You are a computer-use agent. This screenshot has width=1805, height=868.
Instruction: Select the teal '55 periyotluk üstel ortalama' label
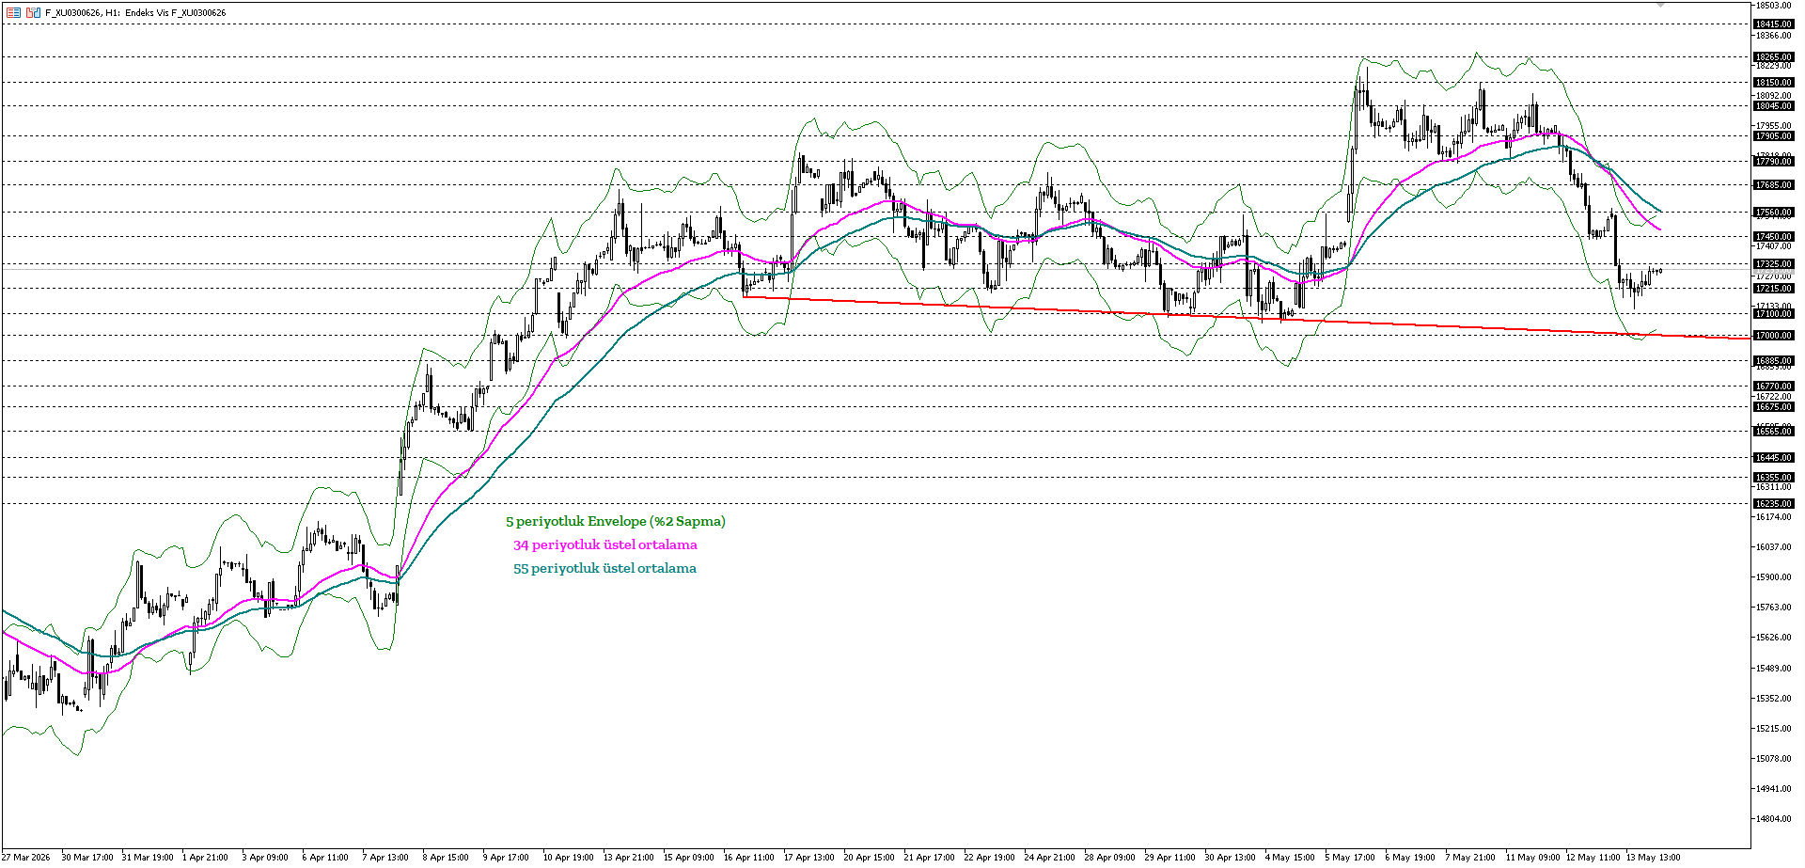click(x=604, y=568)
